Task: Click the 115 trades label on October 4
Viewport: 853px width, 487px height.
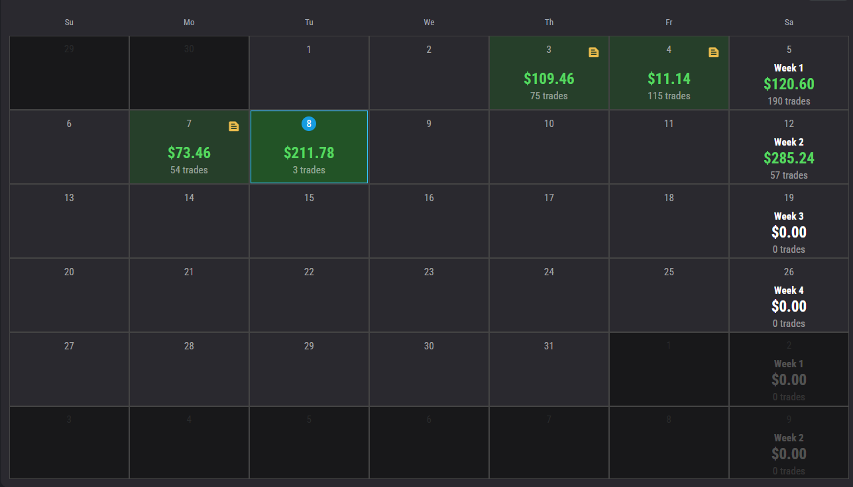Action: [x=669, y=95]
